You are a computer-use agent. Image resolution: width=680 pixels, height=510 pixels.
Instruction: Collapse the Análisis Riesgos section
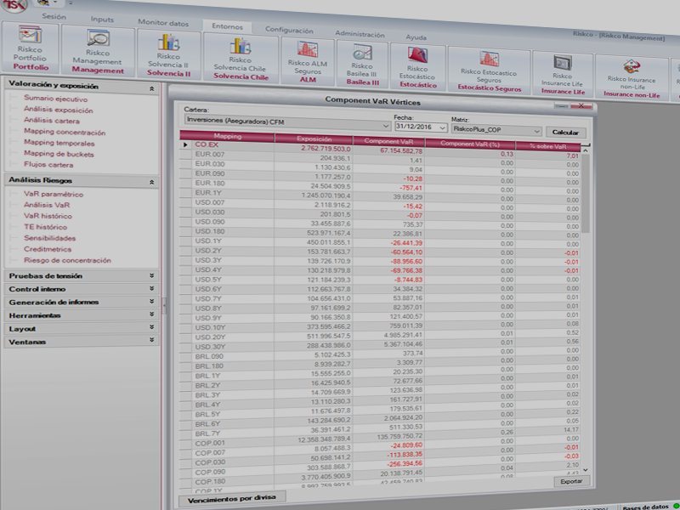(x=151, y=182)
